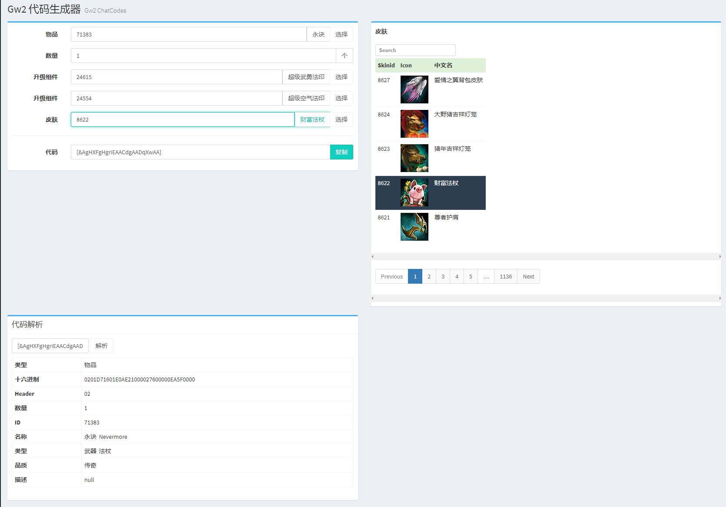726x507 pixels.
Task: Go to the Previous page of skins
Action: pos(392,276)
